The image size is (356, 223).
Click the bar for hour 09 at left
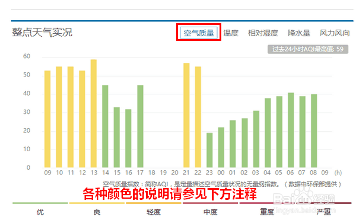(47, 119)
